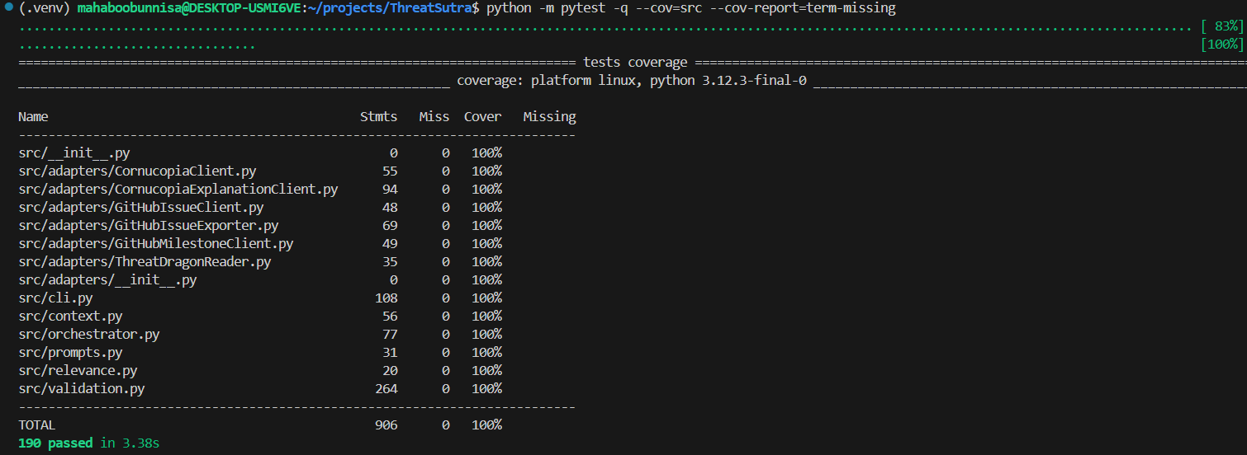
Task: Click statement count 94 for CornucopiaExplanationClient.py
Action: (x=390, y=190)
